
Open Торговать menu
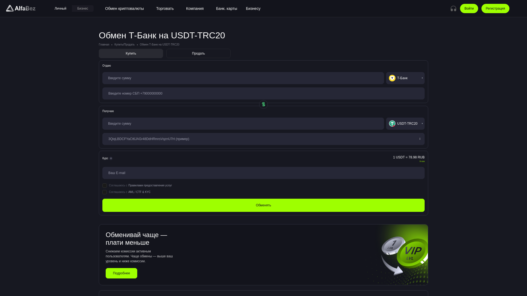pyautogui.click(x=165, y=8)
